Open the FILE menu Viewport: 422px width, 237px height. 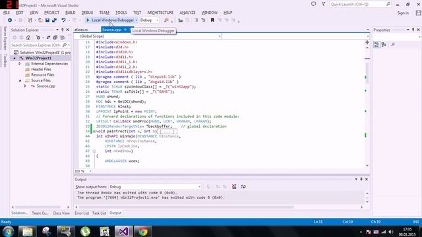pyautogui.click(x=7, y=13)
